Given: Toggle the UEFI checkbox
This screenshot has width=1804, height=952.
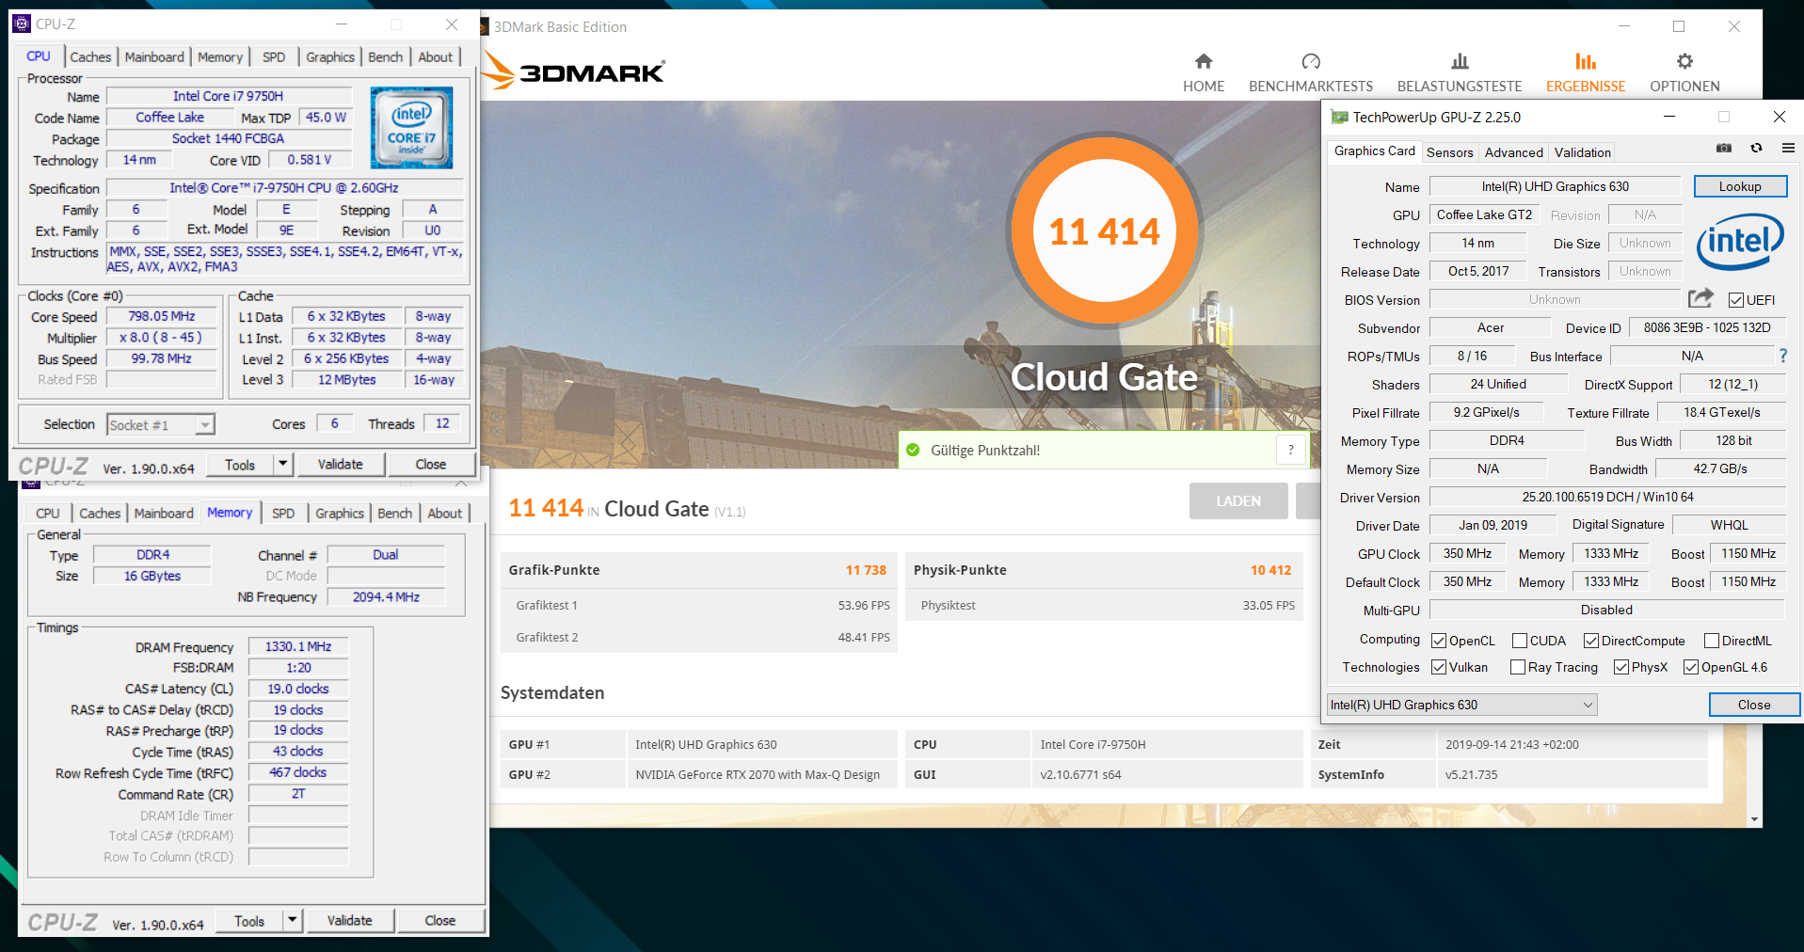Looking at the screenshot, I should pyautogui.click(x=1736, y=300).
